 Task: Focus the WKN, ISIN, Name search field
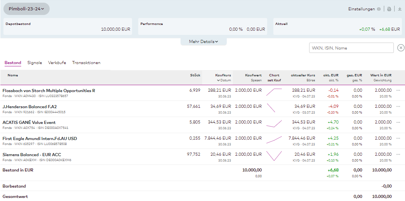351,48
